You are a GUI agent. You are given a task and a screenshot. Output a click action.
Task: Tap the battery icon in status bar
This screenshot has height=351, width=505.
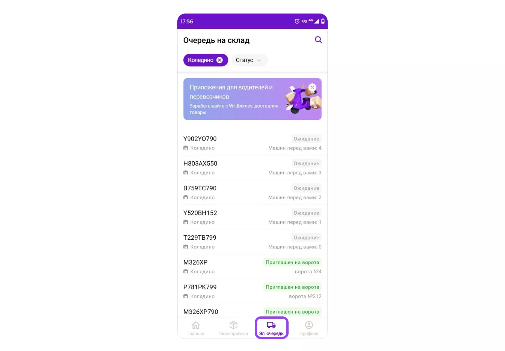[x=323, y=21]
